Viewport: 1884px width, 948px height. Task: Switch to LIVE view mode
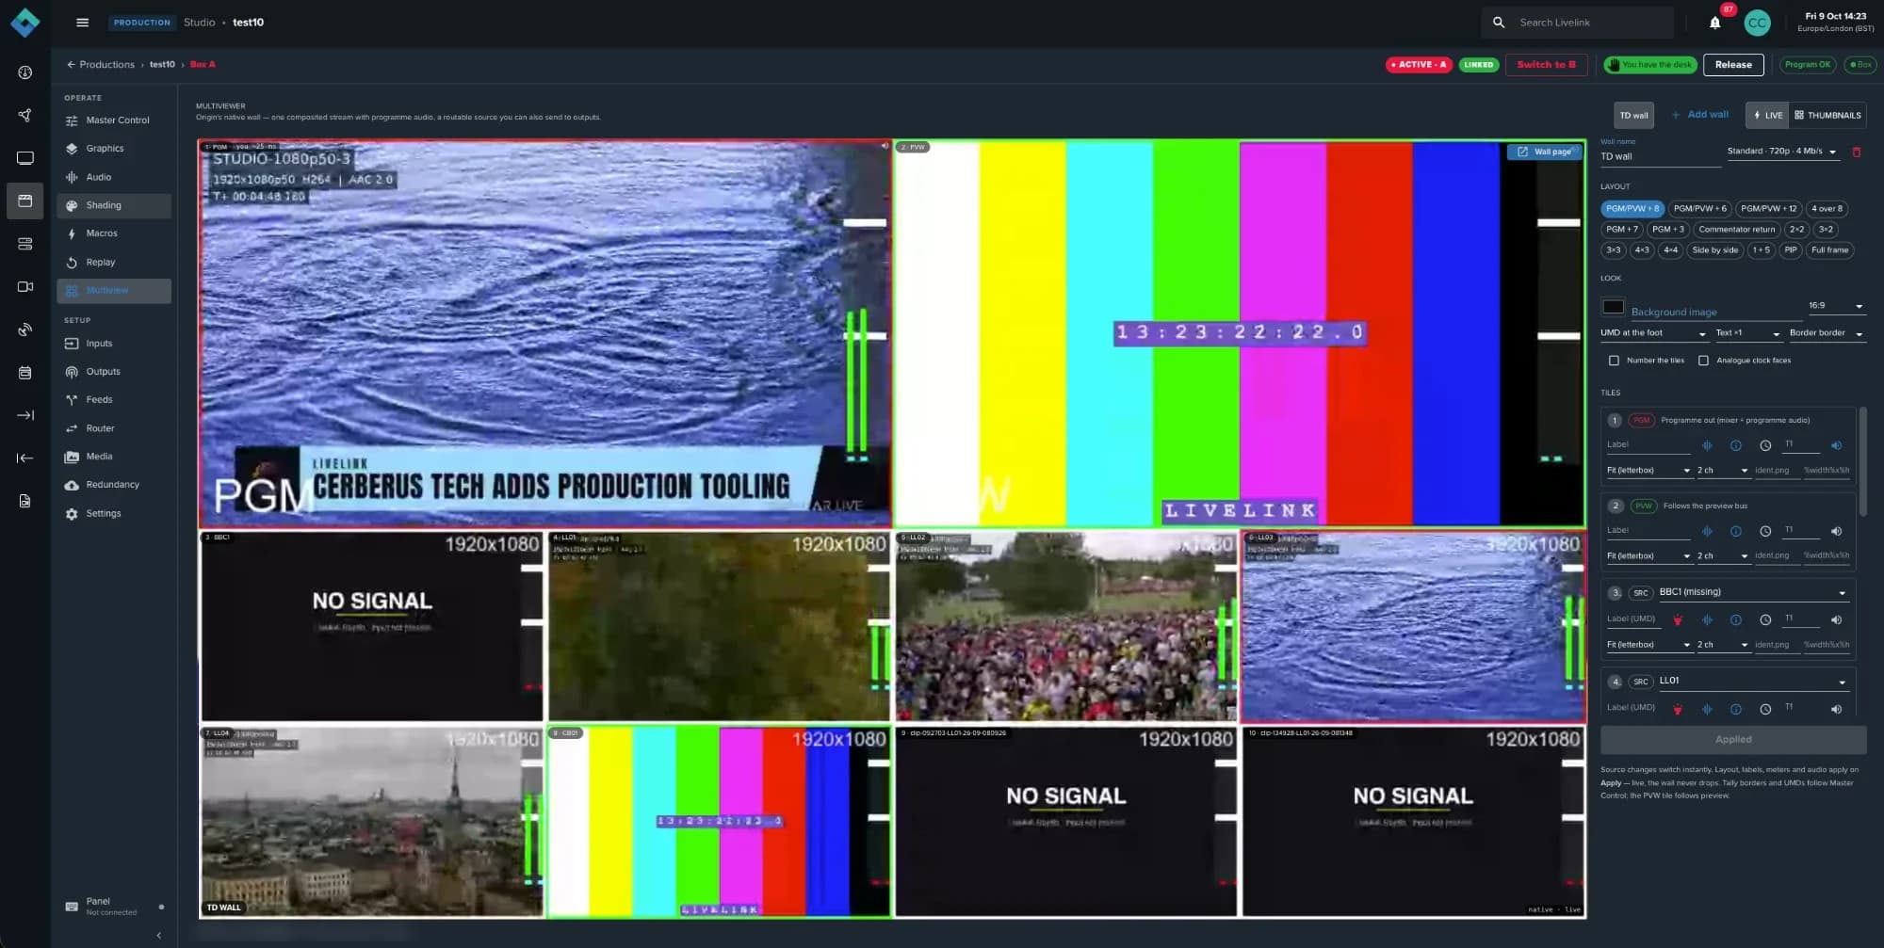1767,115
